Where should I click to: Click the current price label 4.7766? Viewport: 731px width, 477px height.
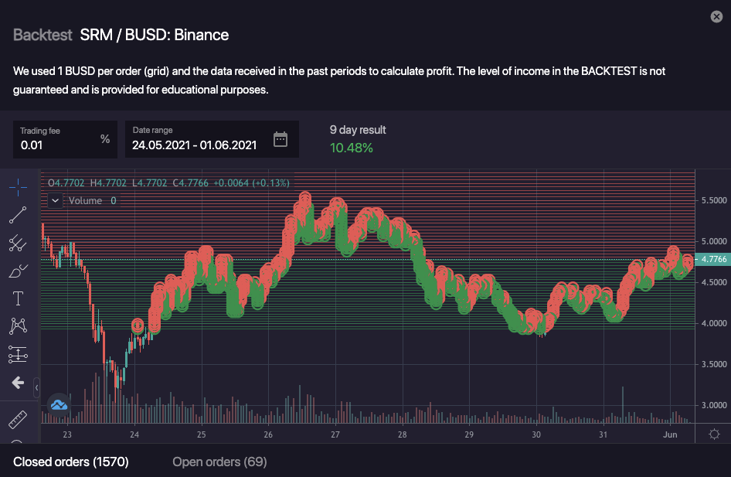click(712, 260)
